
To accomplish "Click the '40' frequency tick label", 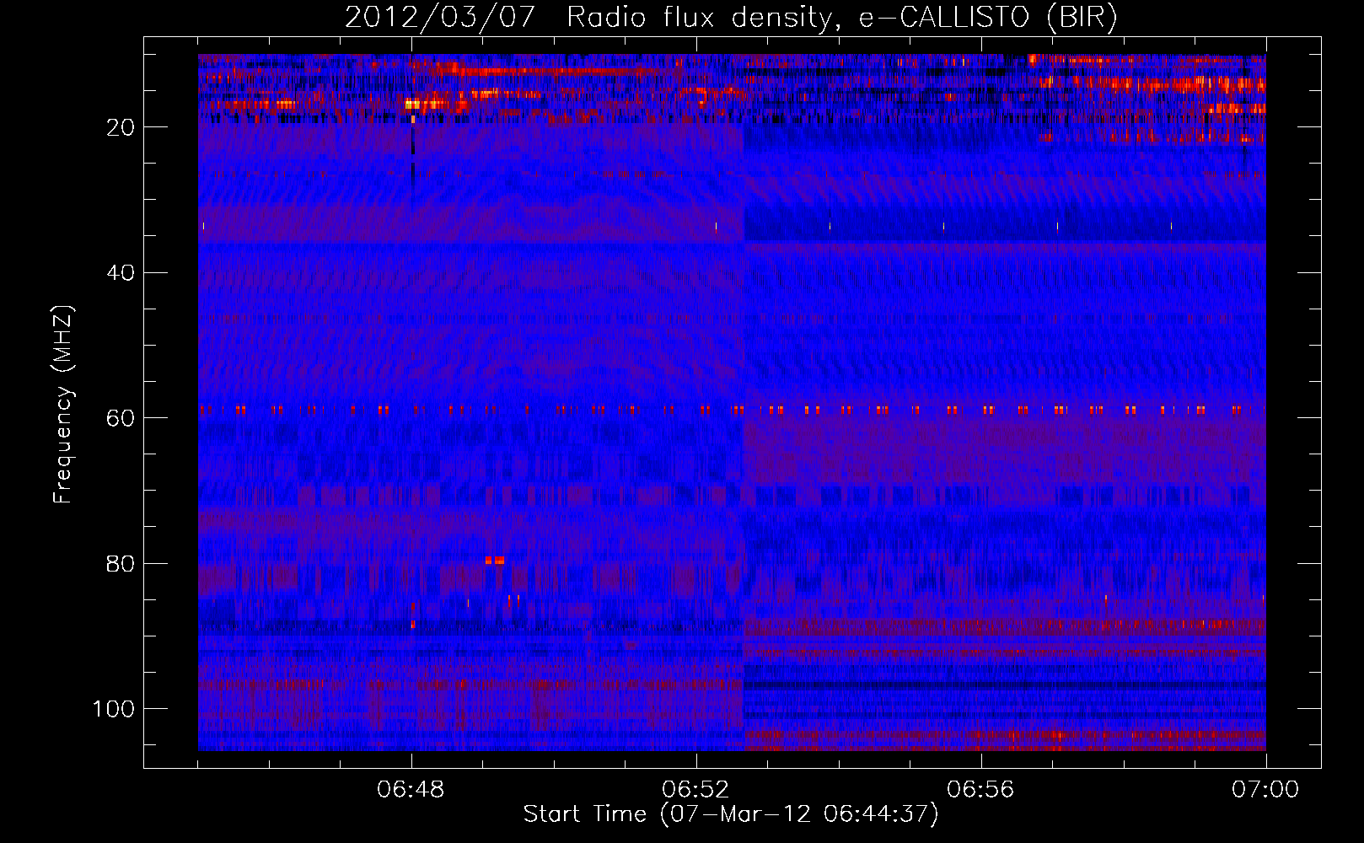I will pyautogui.click(x=121, y=273).
